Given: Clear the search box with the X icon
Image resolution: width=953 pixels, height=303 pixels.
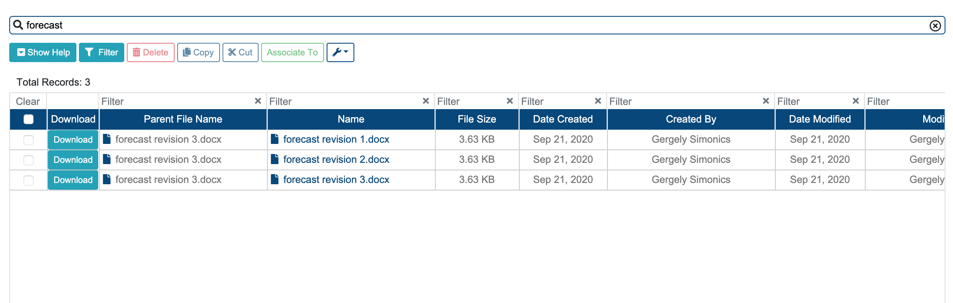Looking at the screenshot, I should (935, 26).
